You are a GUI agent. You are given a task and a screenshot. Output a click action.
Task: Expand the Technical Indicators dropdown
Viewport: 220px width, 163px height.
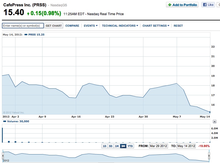tap(120, 26)
